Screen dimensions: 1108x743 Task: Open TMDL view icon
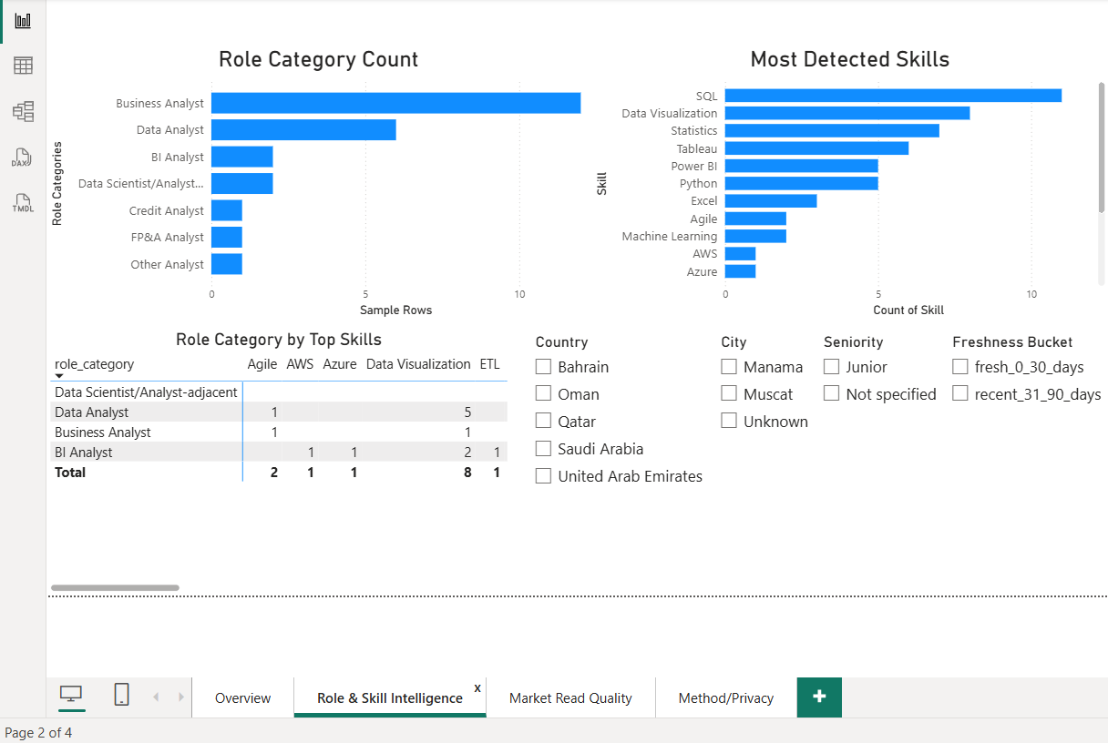click(23, 203)
